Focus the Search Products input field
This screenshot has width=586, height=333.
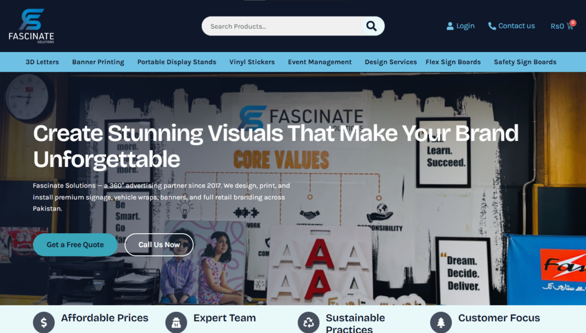[x=282, y=26]
